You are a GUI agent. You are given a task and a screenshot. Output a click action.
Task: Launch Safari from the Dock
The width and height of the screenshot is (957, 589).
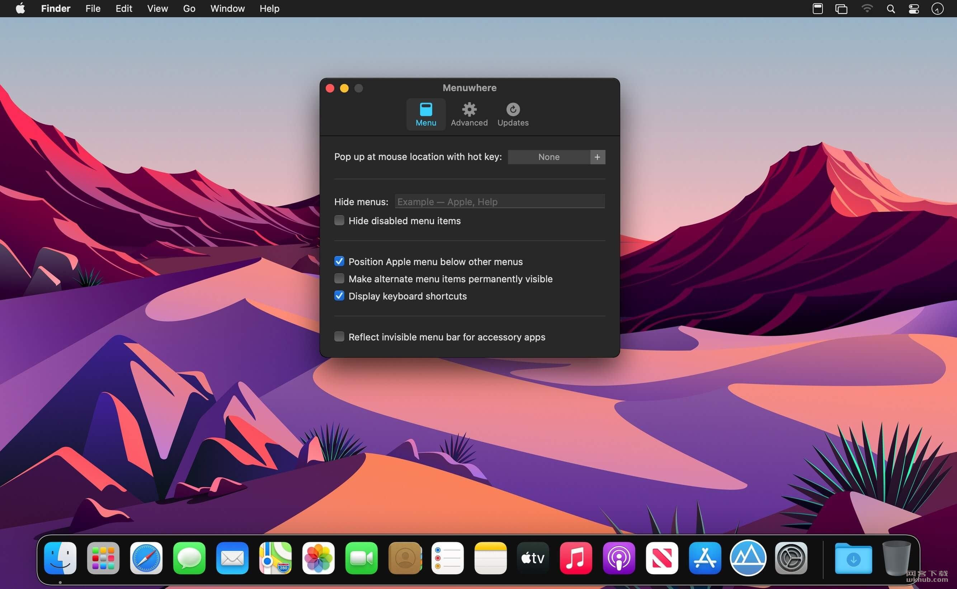point(146,558)
